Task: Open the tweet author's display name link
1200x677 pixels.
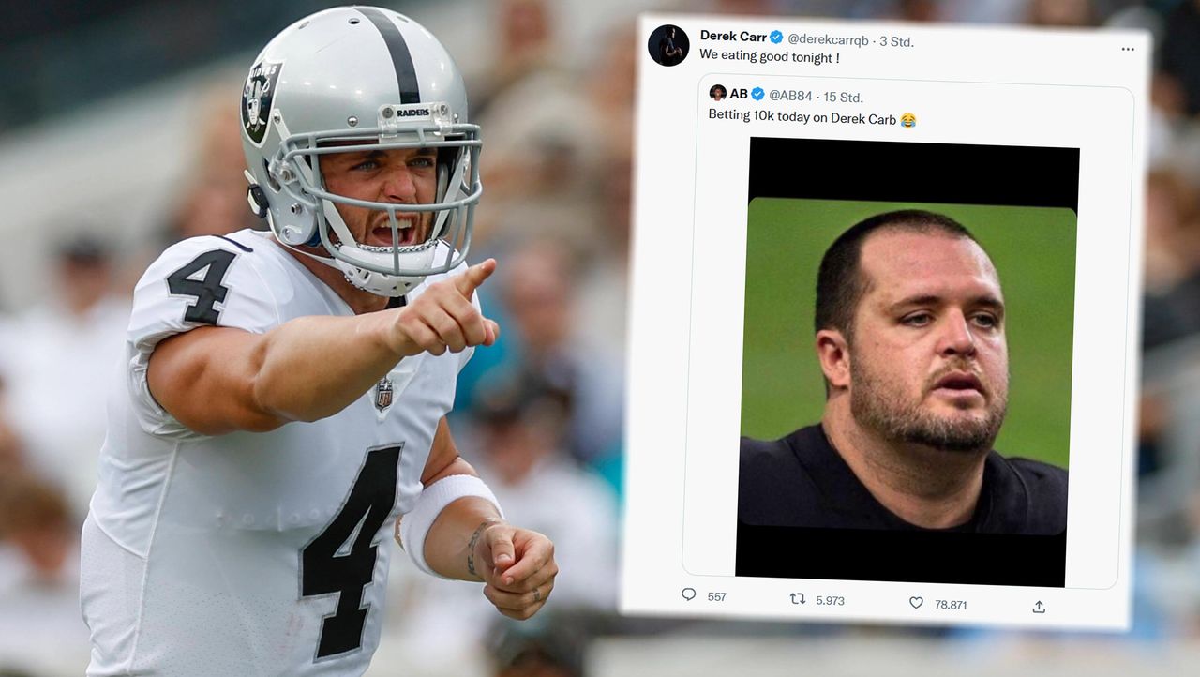Action: [733, 37]
